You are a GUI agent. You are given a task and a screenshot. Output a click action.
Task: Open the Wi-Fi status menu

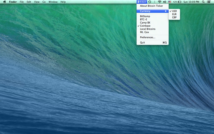(159, 2)
